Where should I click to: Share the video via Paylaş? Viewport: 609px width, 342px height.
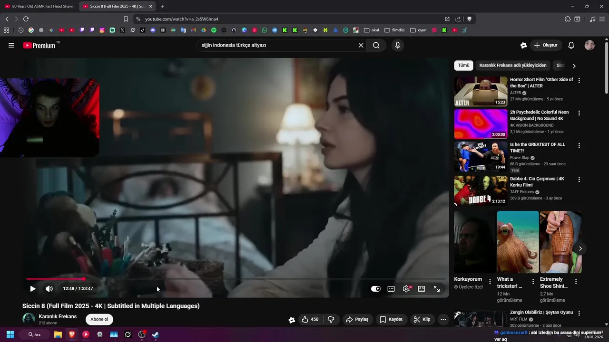coord(357,319)
